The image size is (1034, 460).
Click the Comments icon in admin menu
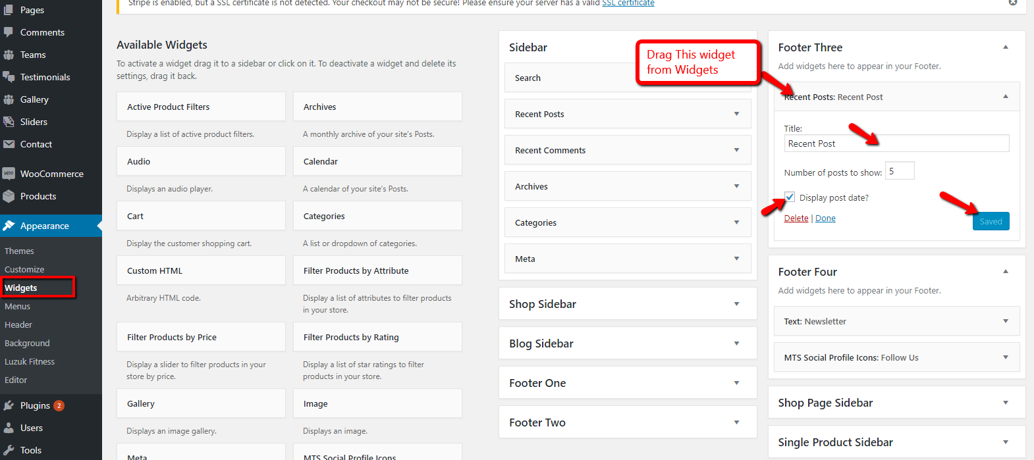pyautogui.click(x=9, y=32)
